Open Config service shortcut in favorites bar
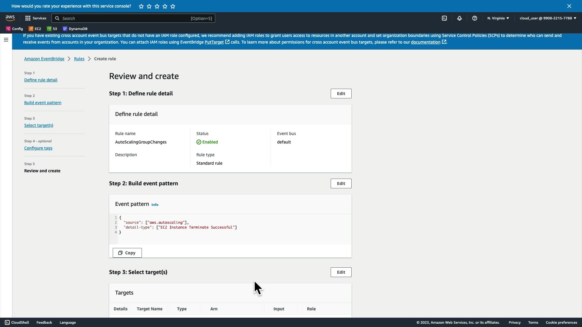Image resolution: width=582 pixels, height=327 pixels. click(15, 29)
